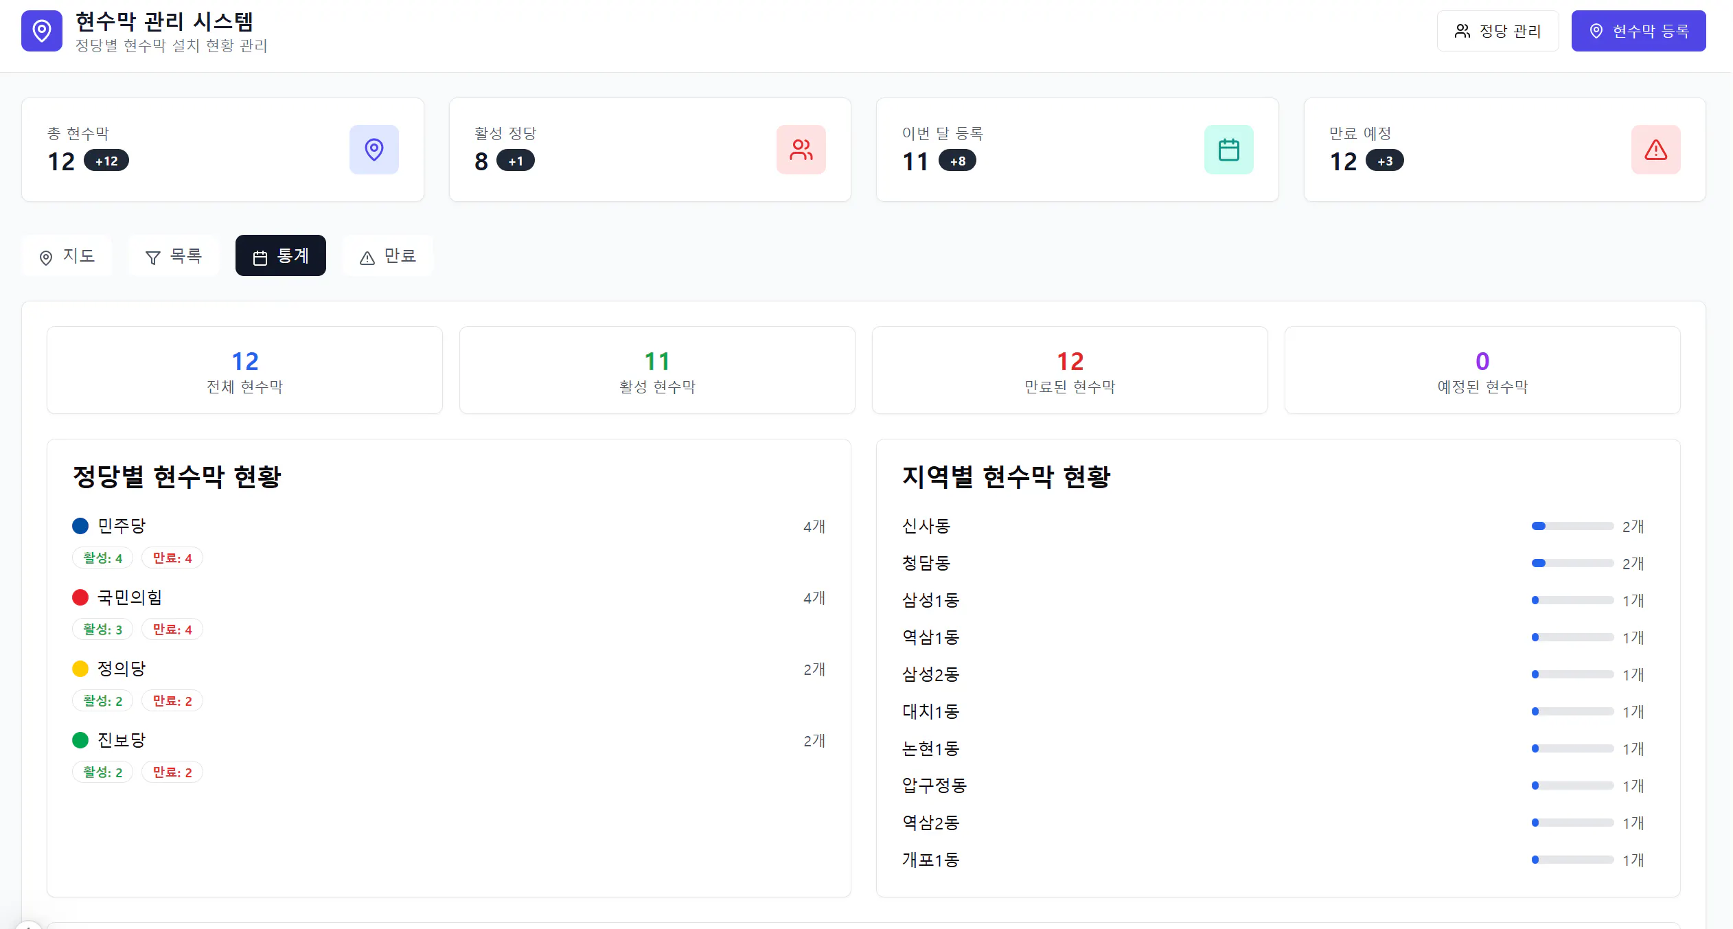
Task: Toggle the 활성: 2 badge under 진보당
Action: [x=102, y=772]
